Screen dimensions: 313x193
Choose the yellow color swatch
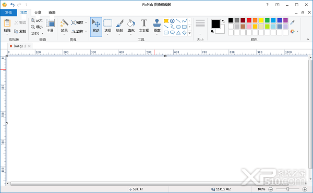tap(261, 20)
